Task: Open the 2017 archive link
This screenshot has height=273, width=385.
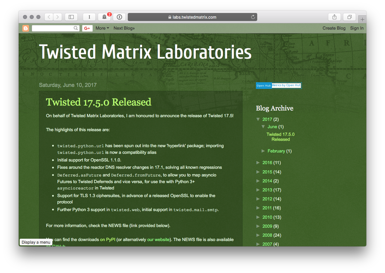Action: [x=267, y=119]
